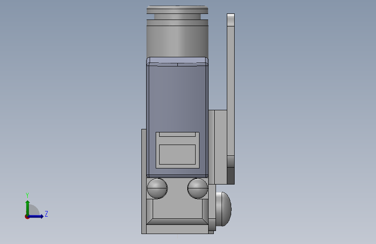The width and height of the screenshot is (376, 244).
Task: Click the blue Z axis arrow of the triad
Action: [36, 216]
